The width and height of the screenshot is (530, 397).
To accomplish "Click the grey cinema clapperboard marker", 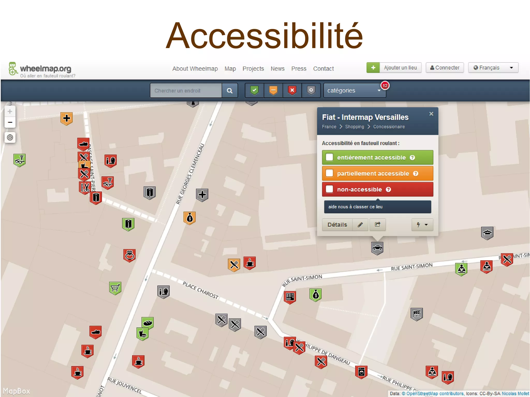I will (417, 314).
